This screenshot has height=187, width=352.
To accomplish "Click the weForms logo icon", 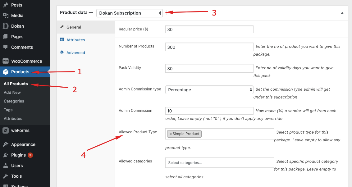I will 6,130.
